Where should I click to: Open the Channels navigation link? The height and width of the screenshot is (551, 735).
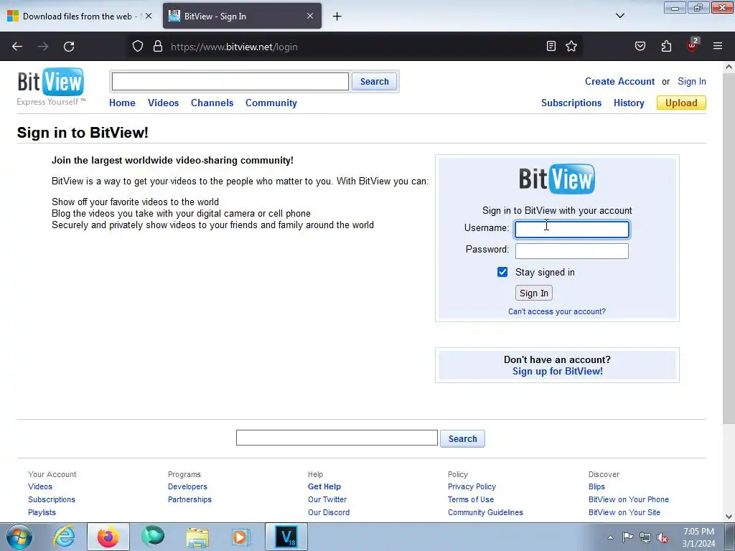point(212,103)
